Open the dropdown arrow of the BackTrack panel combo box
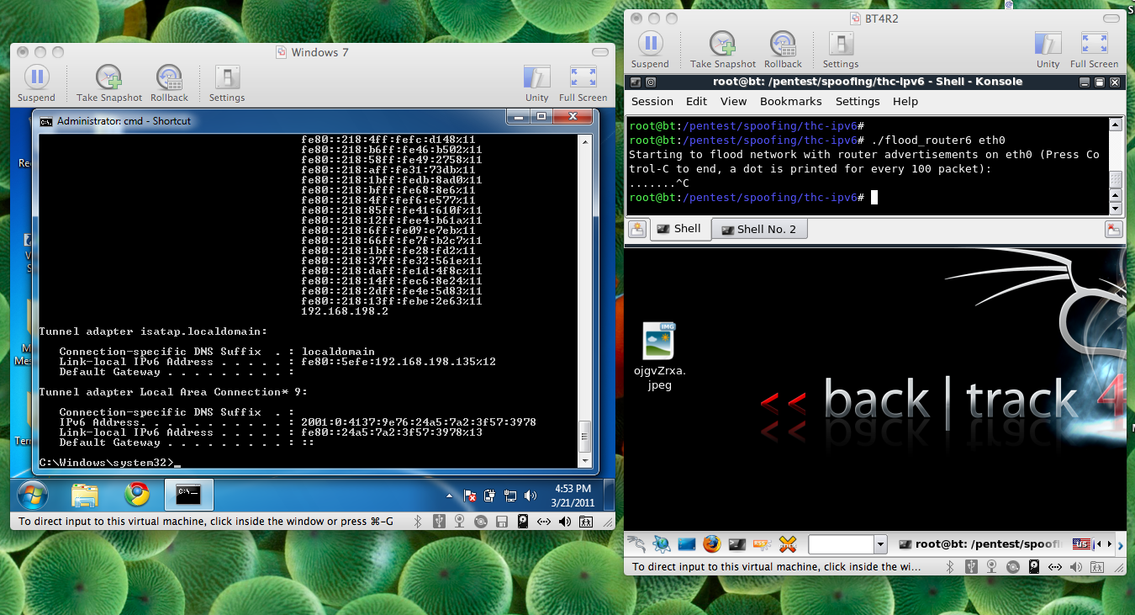The width and height of the screenshot is (1135, 615). (x=880, y=544)
